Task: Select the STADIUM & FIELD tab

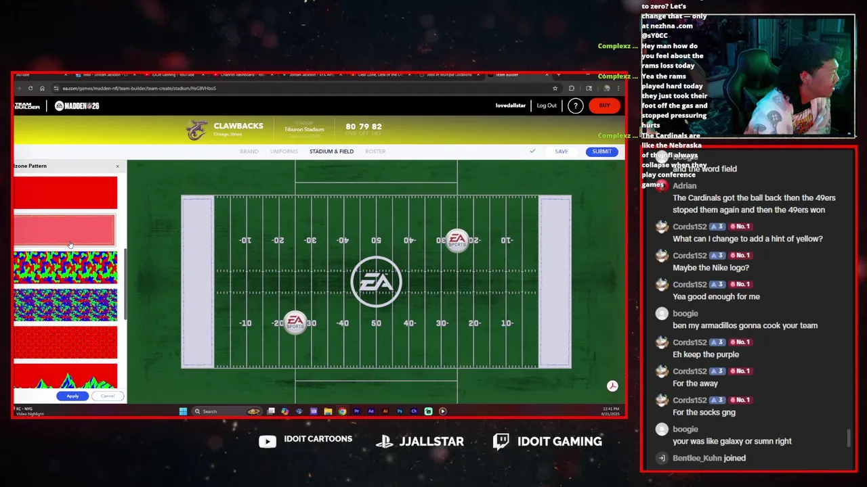Action: 331,152
